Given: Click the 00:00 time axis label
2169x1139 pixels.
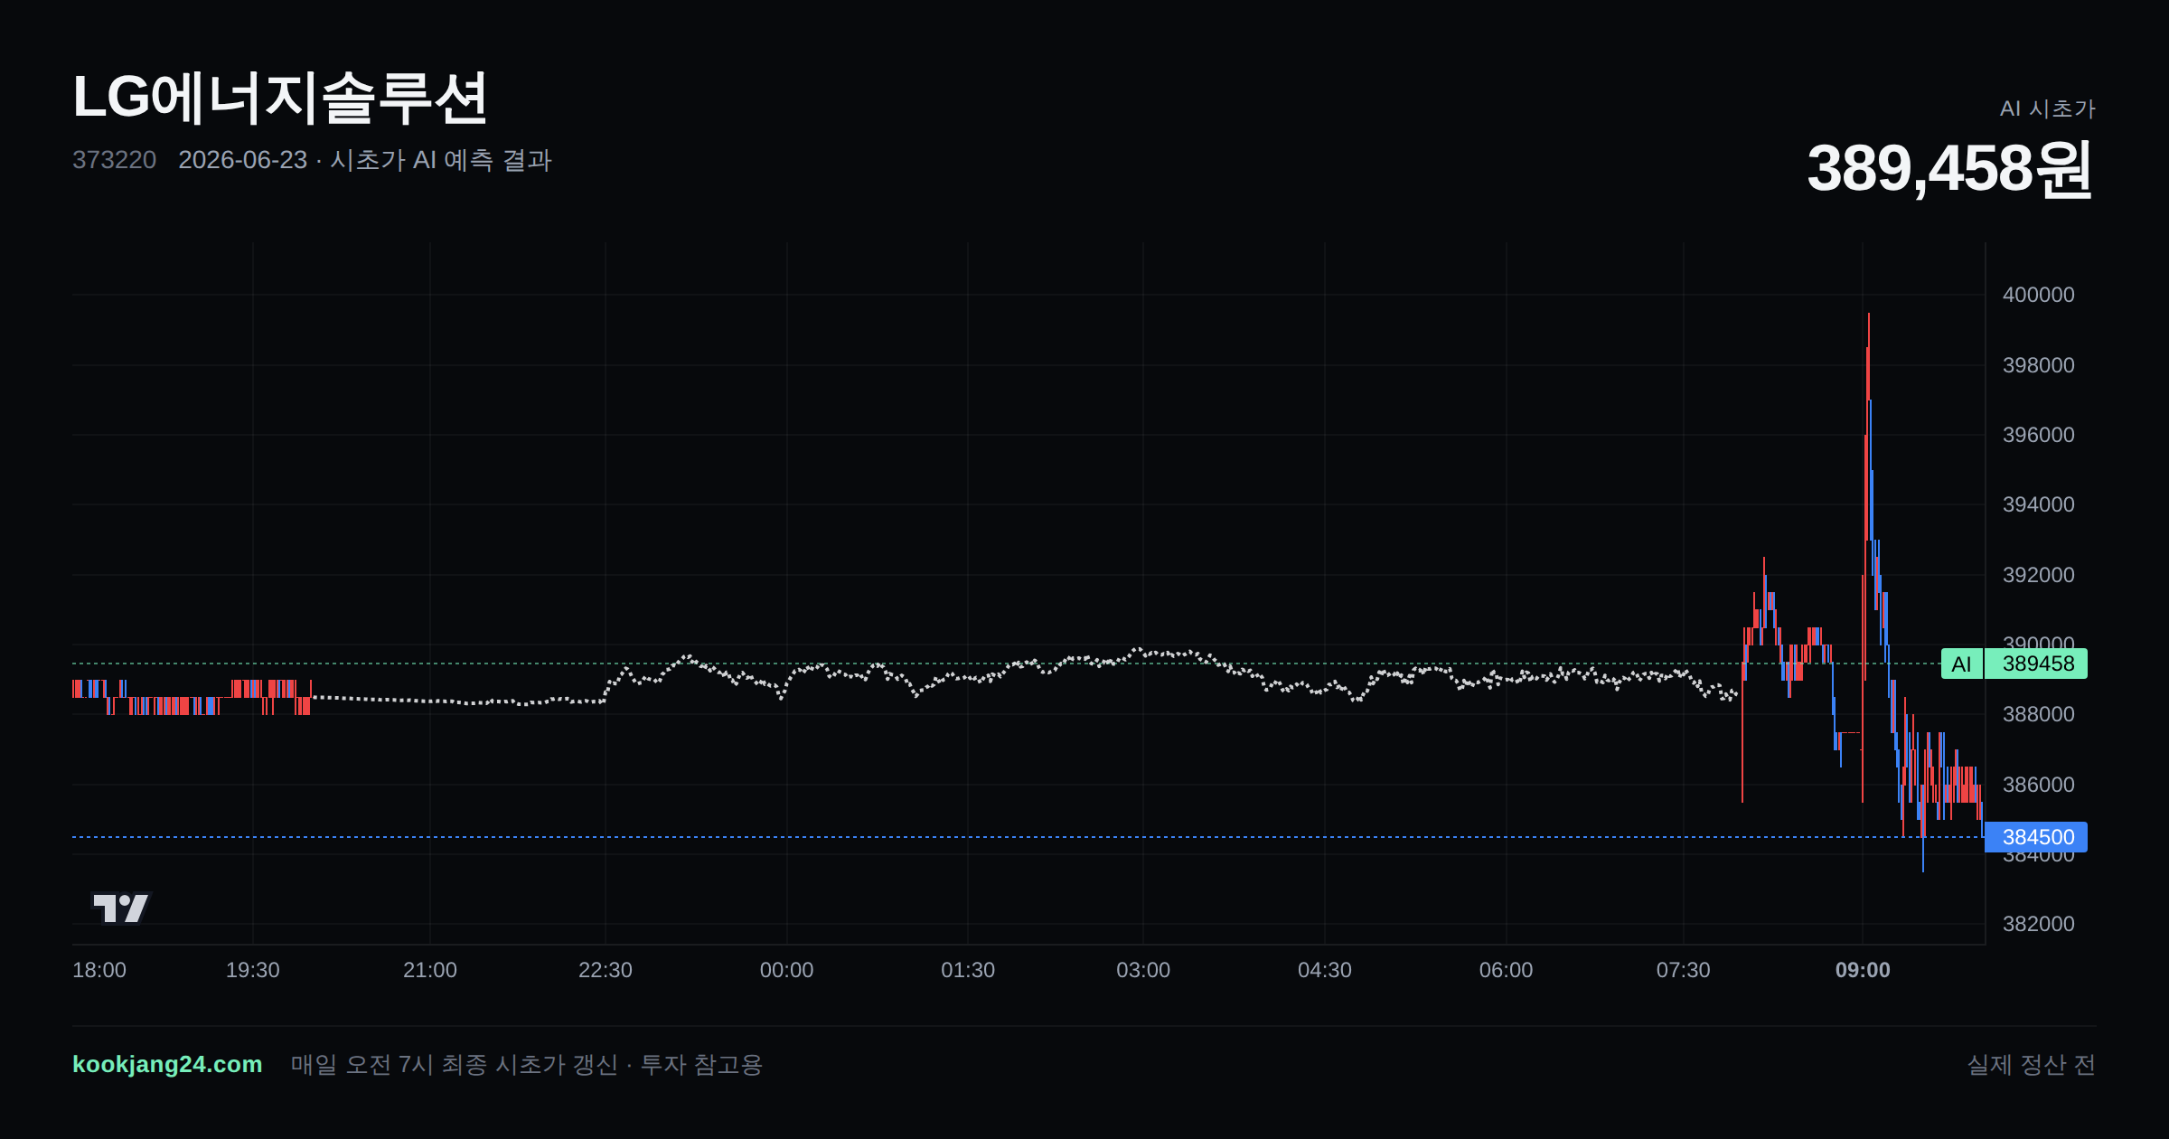Looking at the screenshot, I should tap(787, 970).
